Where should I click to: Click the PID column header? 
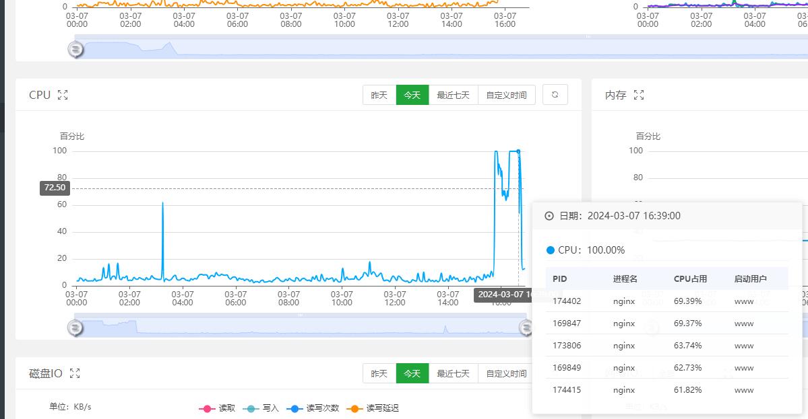[x=559, y=279]
